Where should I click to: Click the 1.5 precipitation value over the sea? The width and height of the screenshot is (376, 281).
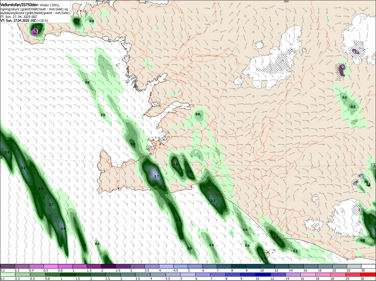181,234
